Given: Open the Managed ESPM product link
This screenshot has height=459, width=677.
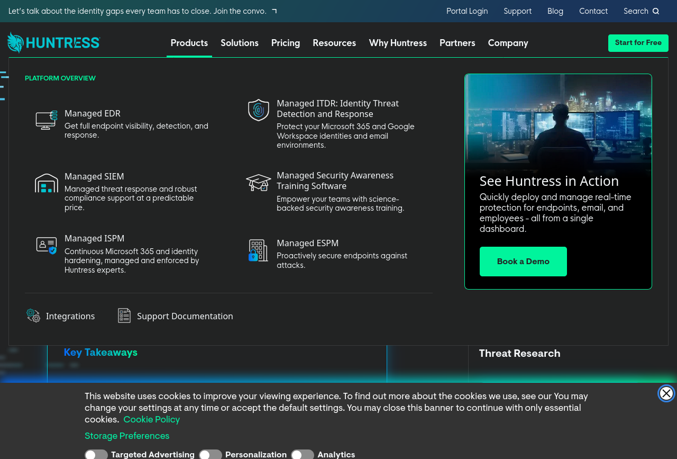Looking at the screenshot, I should point(307,243).
